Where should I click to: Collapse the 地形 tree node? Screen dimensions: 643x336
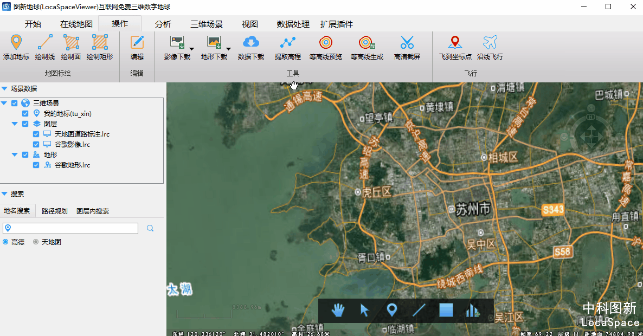click(x=15, y=154)
